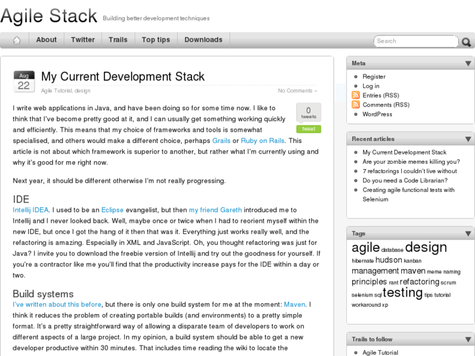Select the agile tag
The height and width of the screenshot is (356, 475).
coord(366,248)
